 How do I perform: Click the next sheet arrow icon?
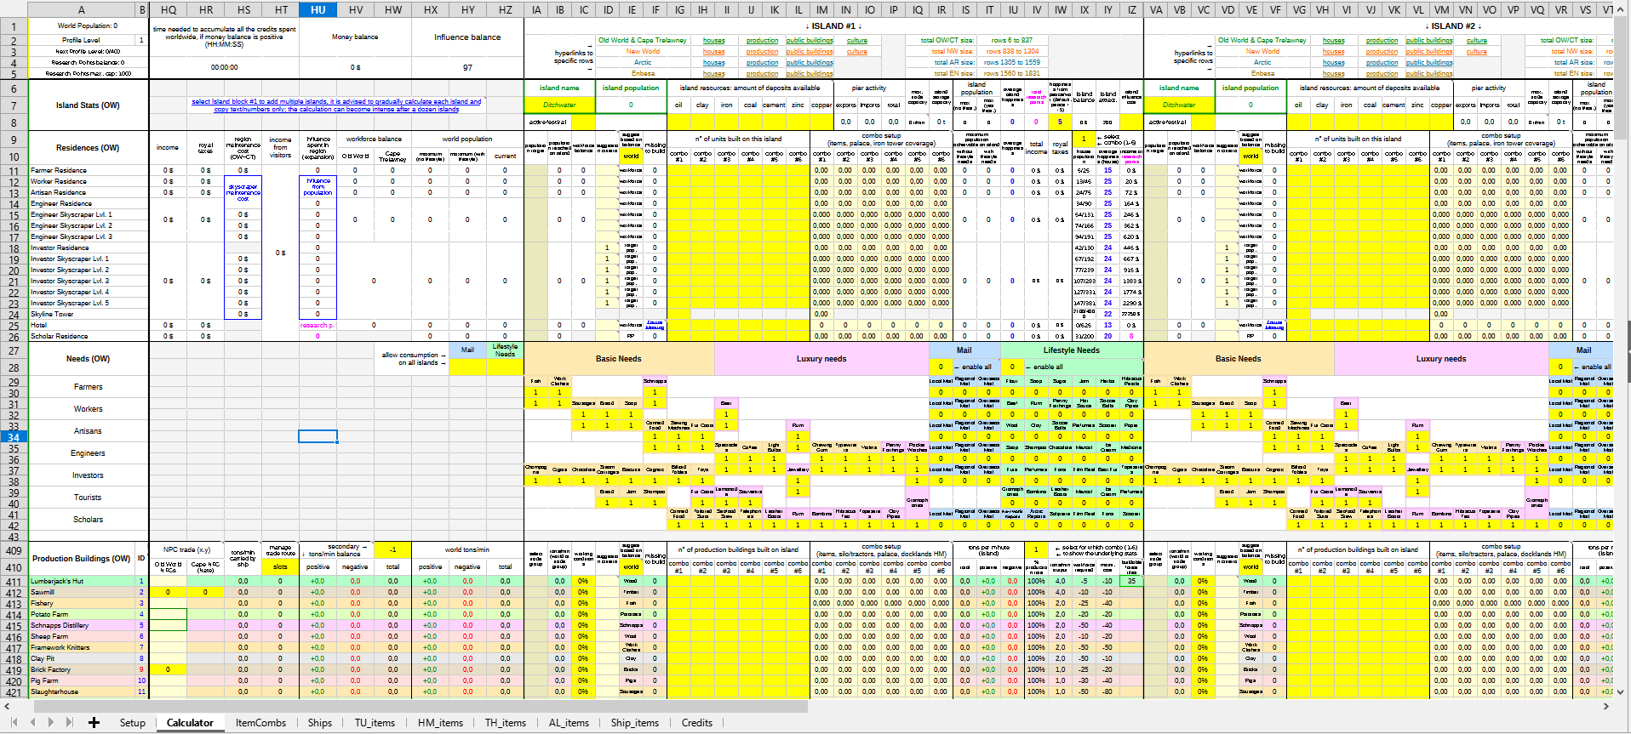50,723
